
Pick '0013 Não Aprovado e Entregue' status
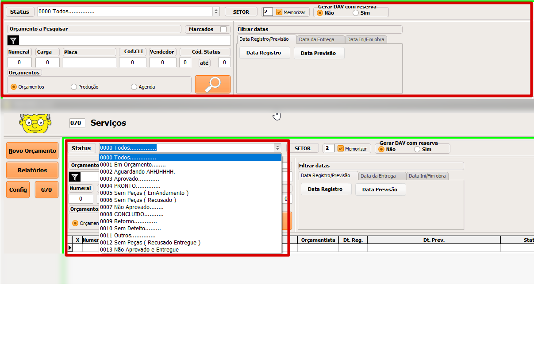pos(139,250)
